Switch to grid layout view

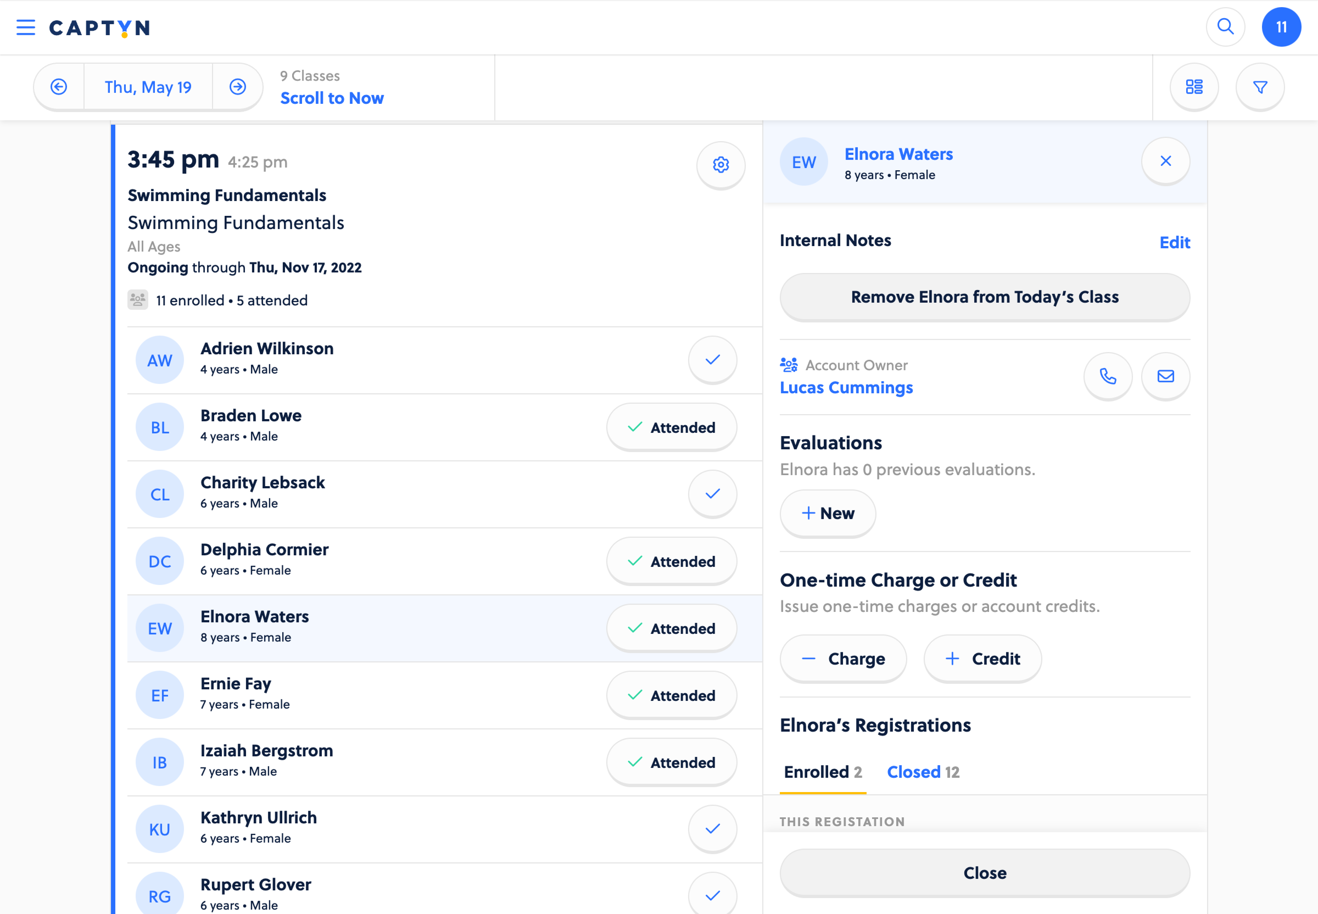(x=1194, y=87)
